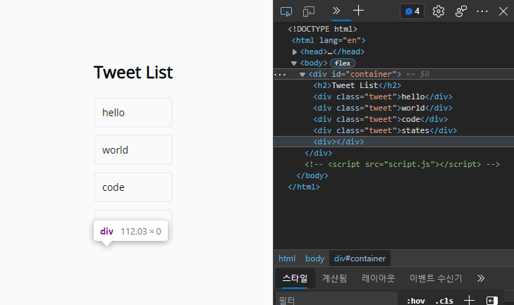Image resolution: width=514 pixels, height=305 pixels.
Task: Toggle the :hov element state button
Action: pos(416,300)
